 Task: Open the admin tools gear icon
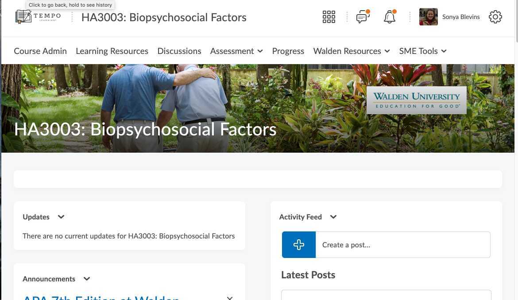point(495,17)
